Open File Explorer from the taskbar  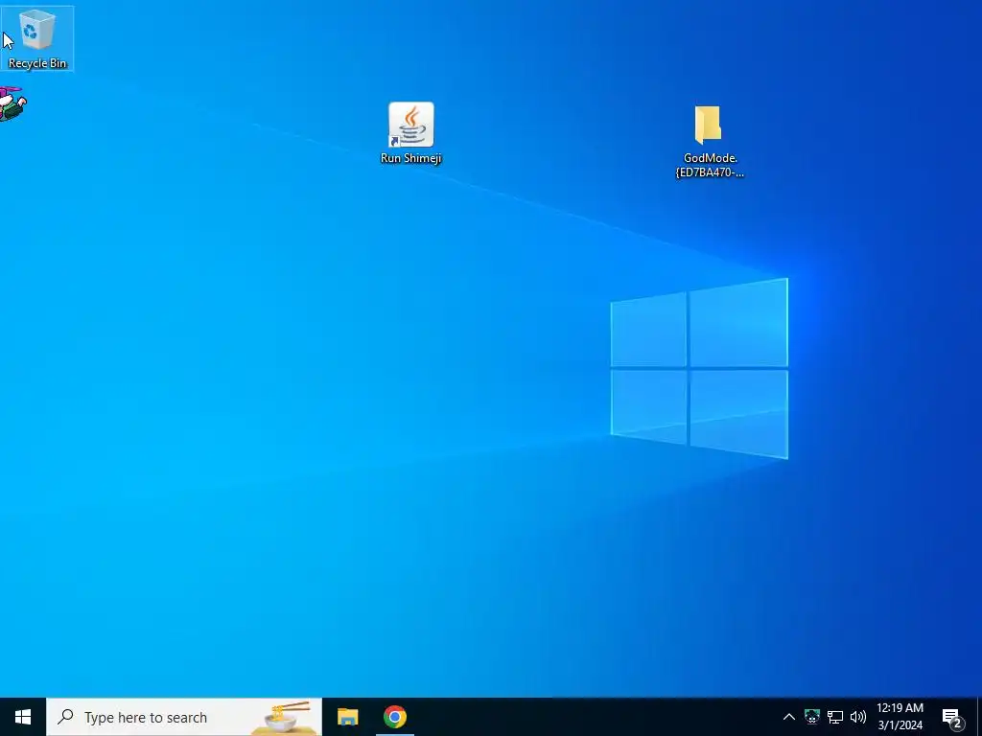347,717
